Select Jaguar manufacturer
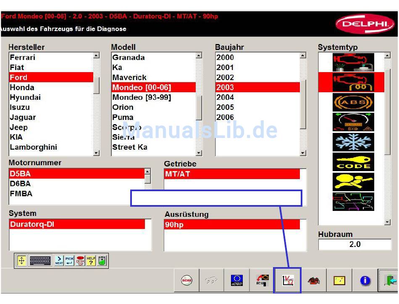The image size is (399, 304). click(x=51, y=117)
